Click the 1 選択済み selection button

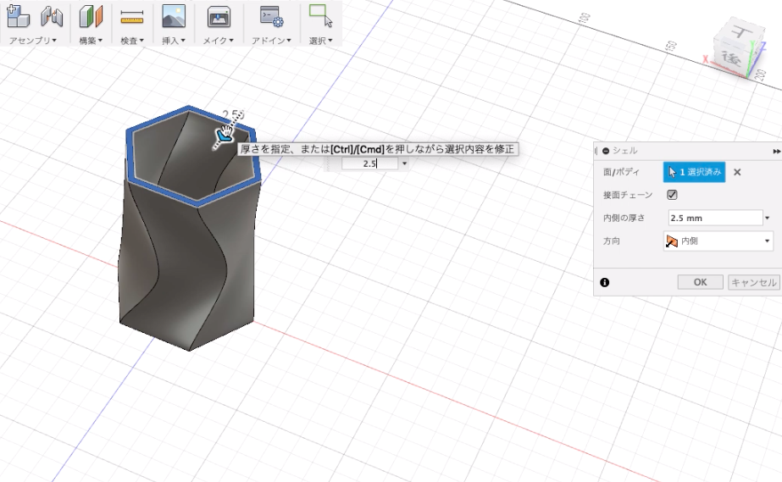coord(694,172)
